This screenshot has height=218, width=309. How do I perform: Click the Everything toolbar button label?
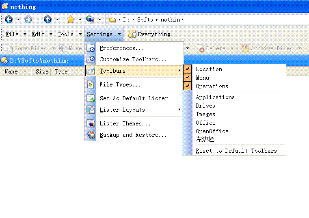[x=154, y=34]
